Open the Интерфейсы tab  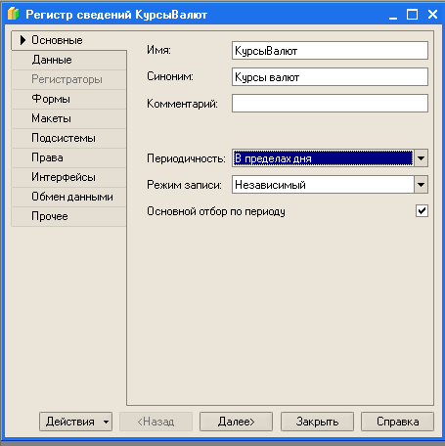pos(68,177)
